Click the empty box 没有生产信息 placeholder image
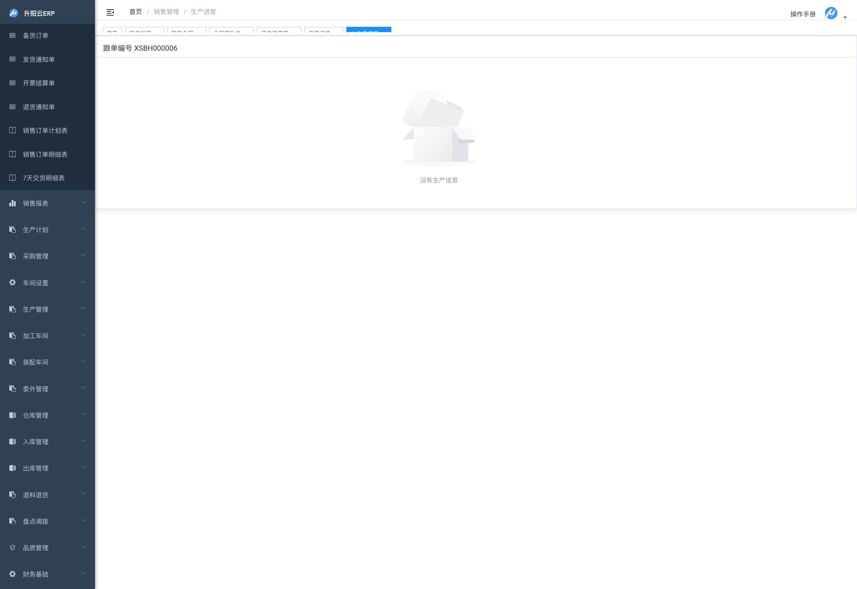 pos(438,128)
